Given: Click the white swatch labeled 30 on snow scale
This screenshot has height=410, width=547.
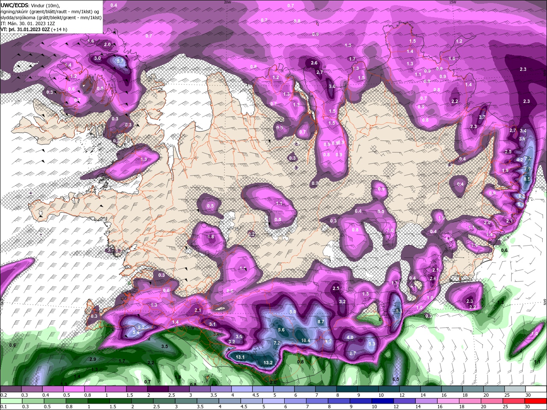Looking at the screenshot, I should [x=536, y=389].
